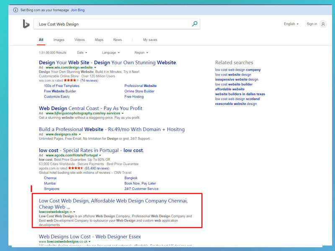Image resolution: width=335 pixels, height=251 pixels.
Task: Click related search low cost website design
Action: tap(233, 74)
